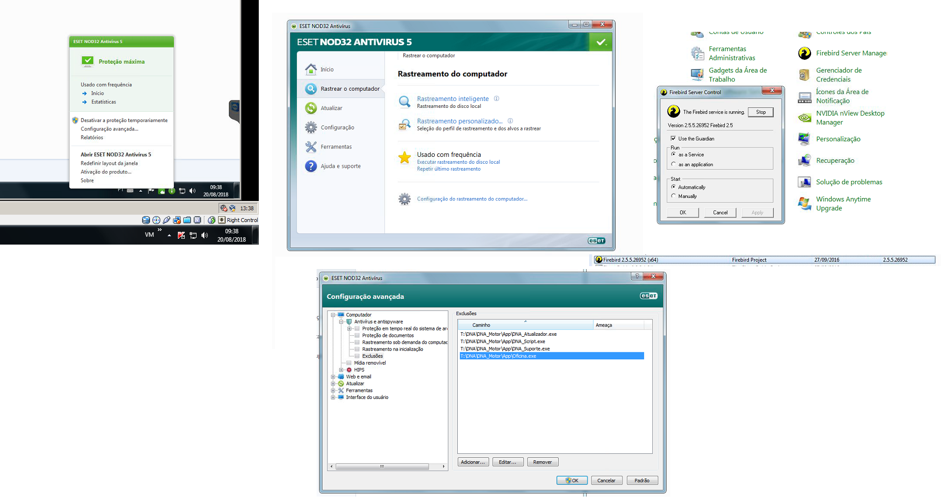The width and height of the screenshot is (941, 497).
Task: Open Ajuda e suporte question mark icon
Action: pos(311,166)
